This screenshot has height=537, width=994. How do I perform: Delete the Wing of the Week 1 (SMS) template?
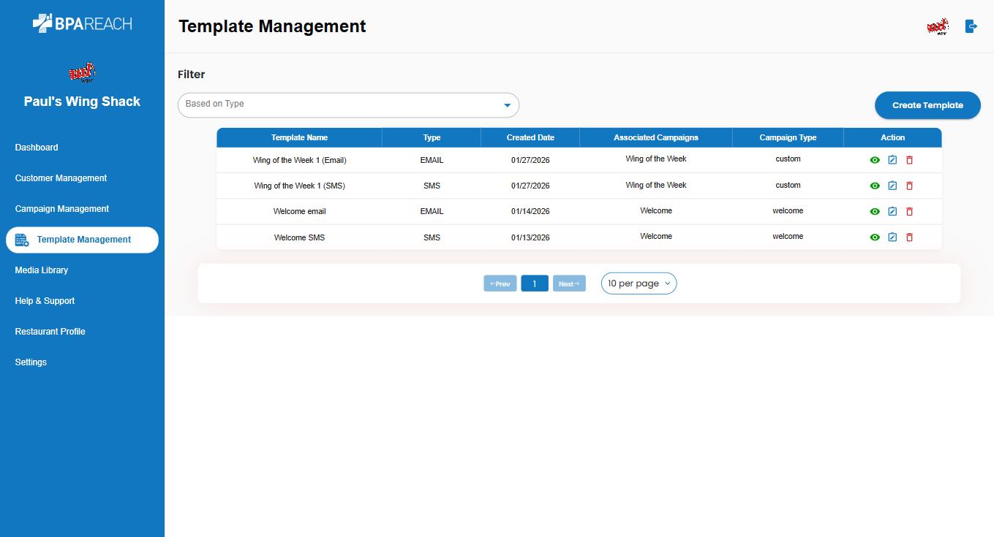(909, 186)
